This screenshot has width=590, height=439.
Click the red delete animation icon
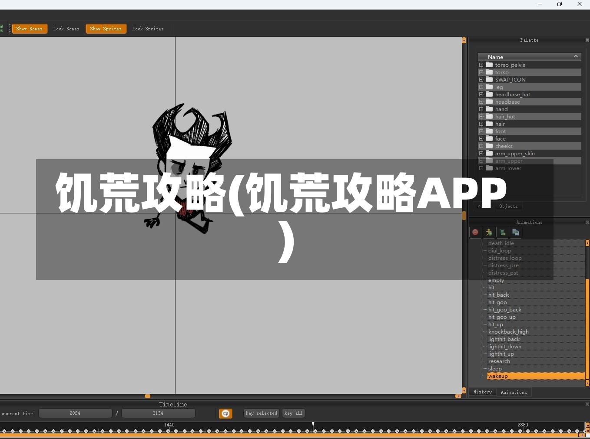(475, 233)
